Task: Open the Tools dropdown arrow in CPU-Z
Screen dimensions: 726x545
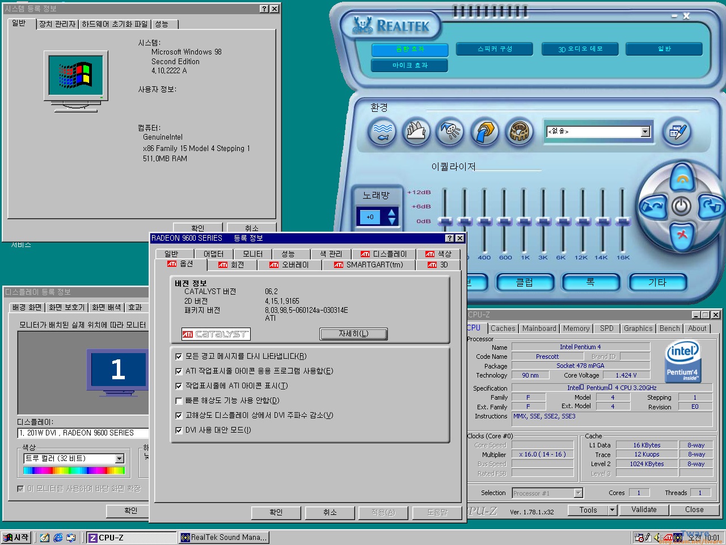Action: click(x=612, y=510)
